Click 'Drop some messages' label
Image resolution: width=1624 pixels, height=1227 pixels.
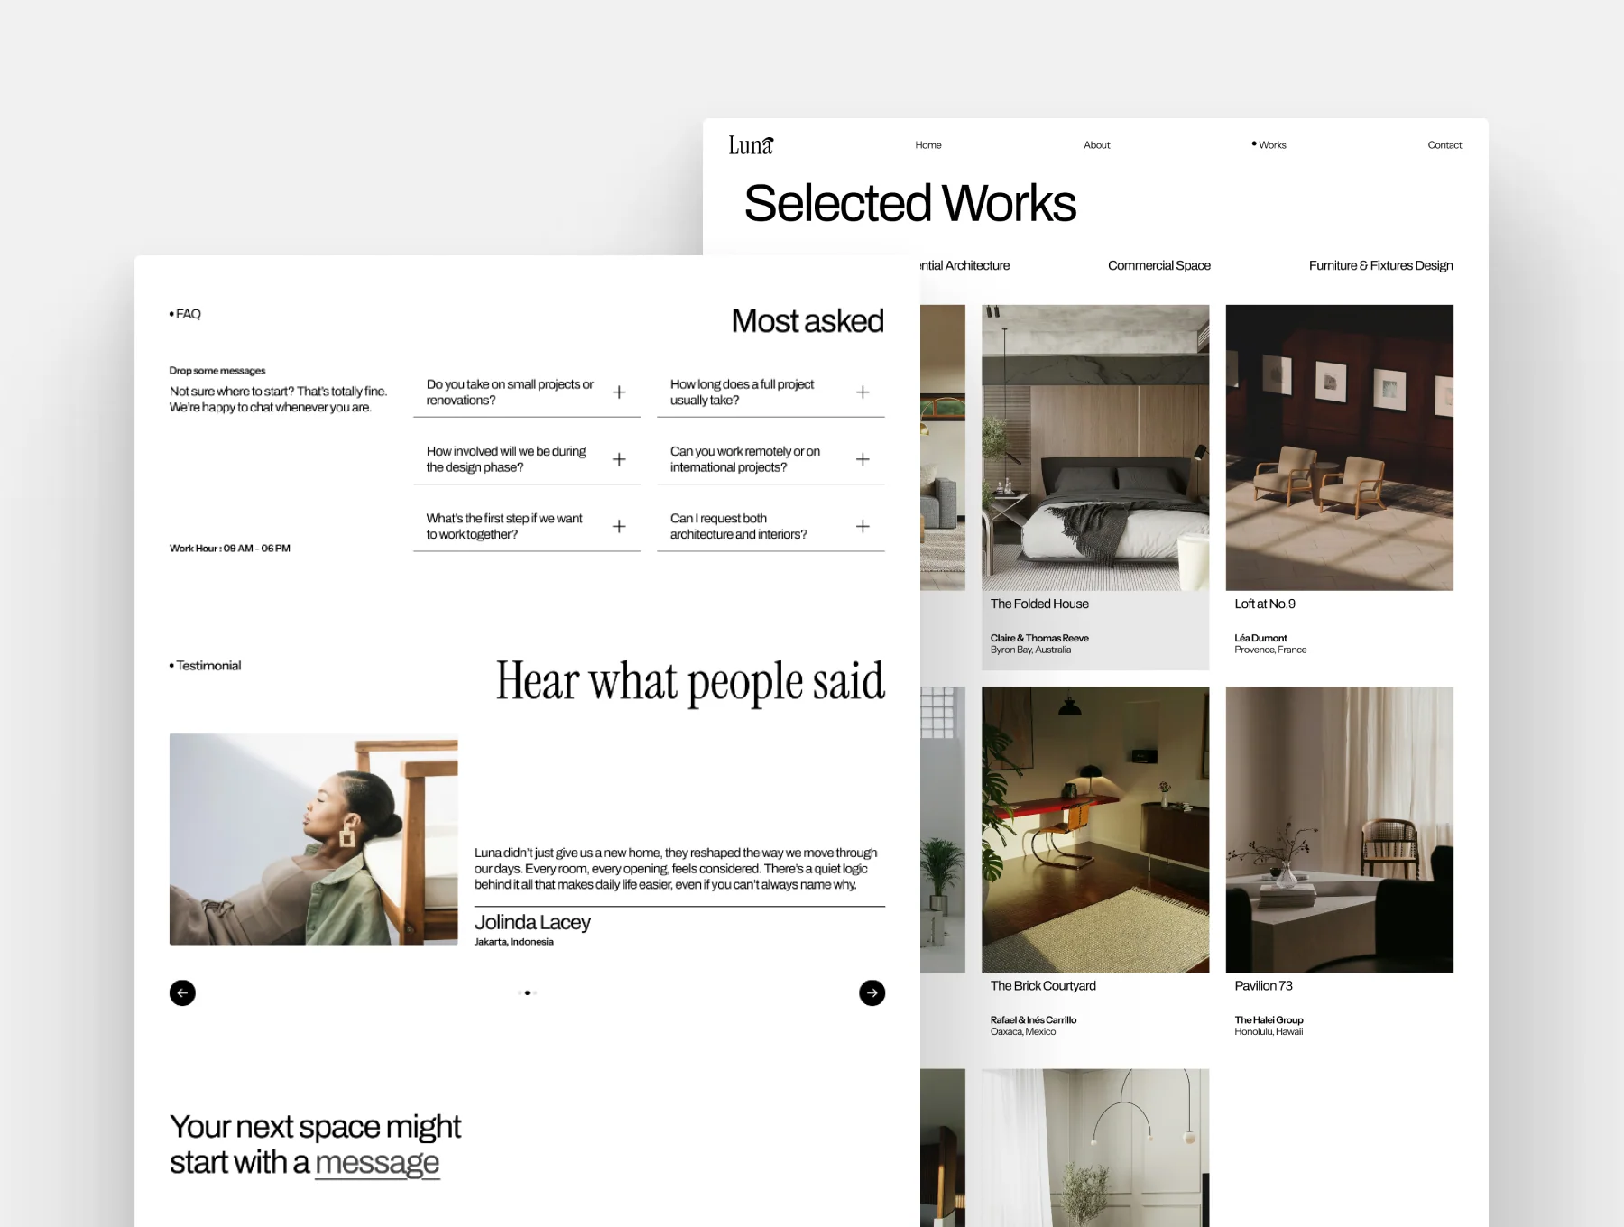pyautogui.click(x=217, y=371)
